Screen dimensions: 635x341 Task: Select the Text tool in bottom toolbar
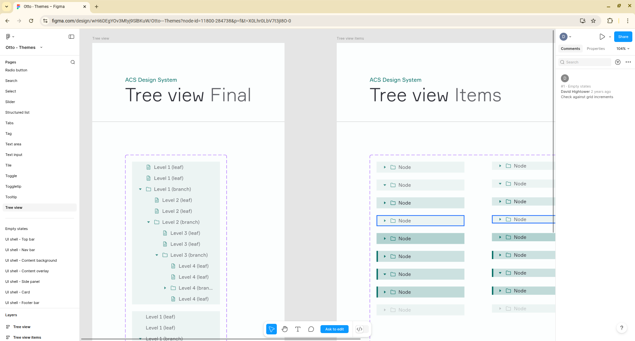point(298,329)
